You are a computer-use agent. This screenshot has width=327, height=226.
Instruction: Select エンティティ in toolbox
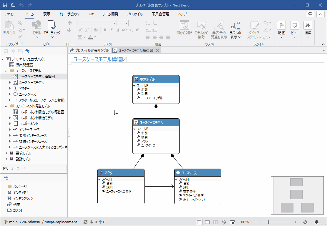pos(18,192)
